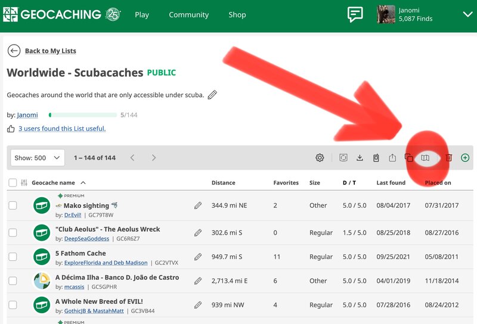Check the Mako sighting row checkbox
This screenshot has width=477, height=324.
coord(13,205)
